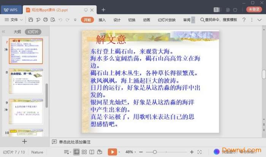Zoom in with the plus button
Image resolution: width=266 pixels, height=157 pixels.
(192, 152)
